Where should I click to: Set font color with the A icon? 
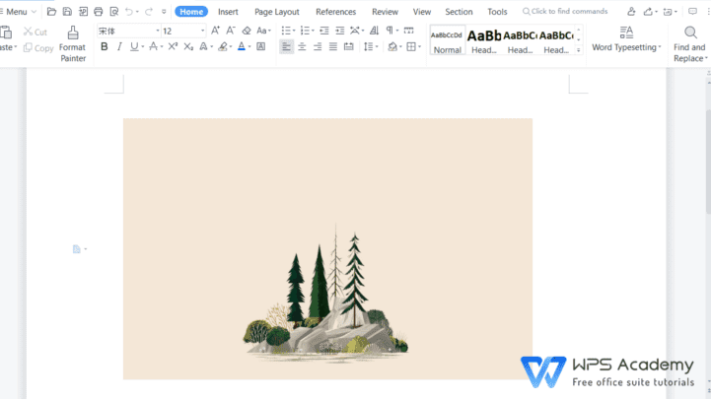click(x=242, y=46)
